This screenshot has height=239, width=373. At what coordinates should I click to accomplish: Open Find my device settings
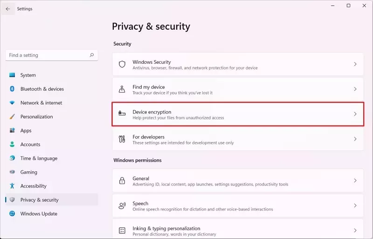238,89
